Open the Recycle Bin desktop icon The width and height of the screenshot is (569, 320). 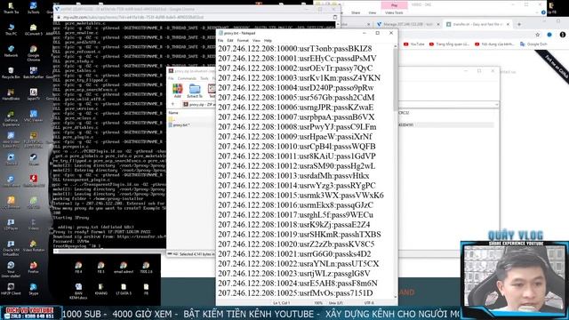11,73
